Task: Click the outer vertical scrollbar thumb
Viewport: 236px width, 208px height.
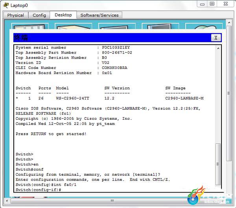Action: pos(229,93)
